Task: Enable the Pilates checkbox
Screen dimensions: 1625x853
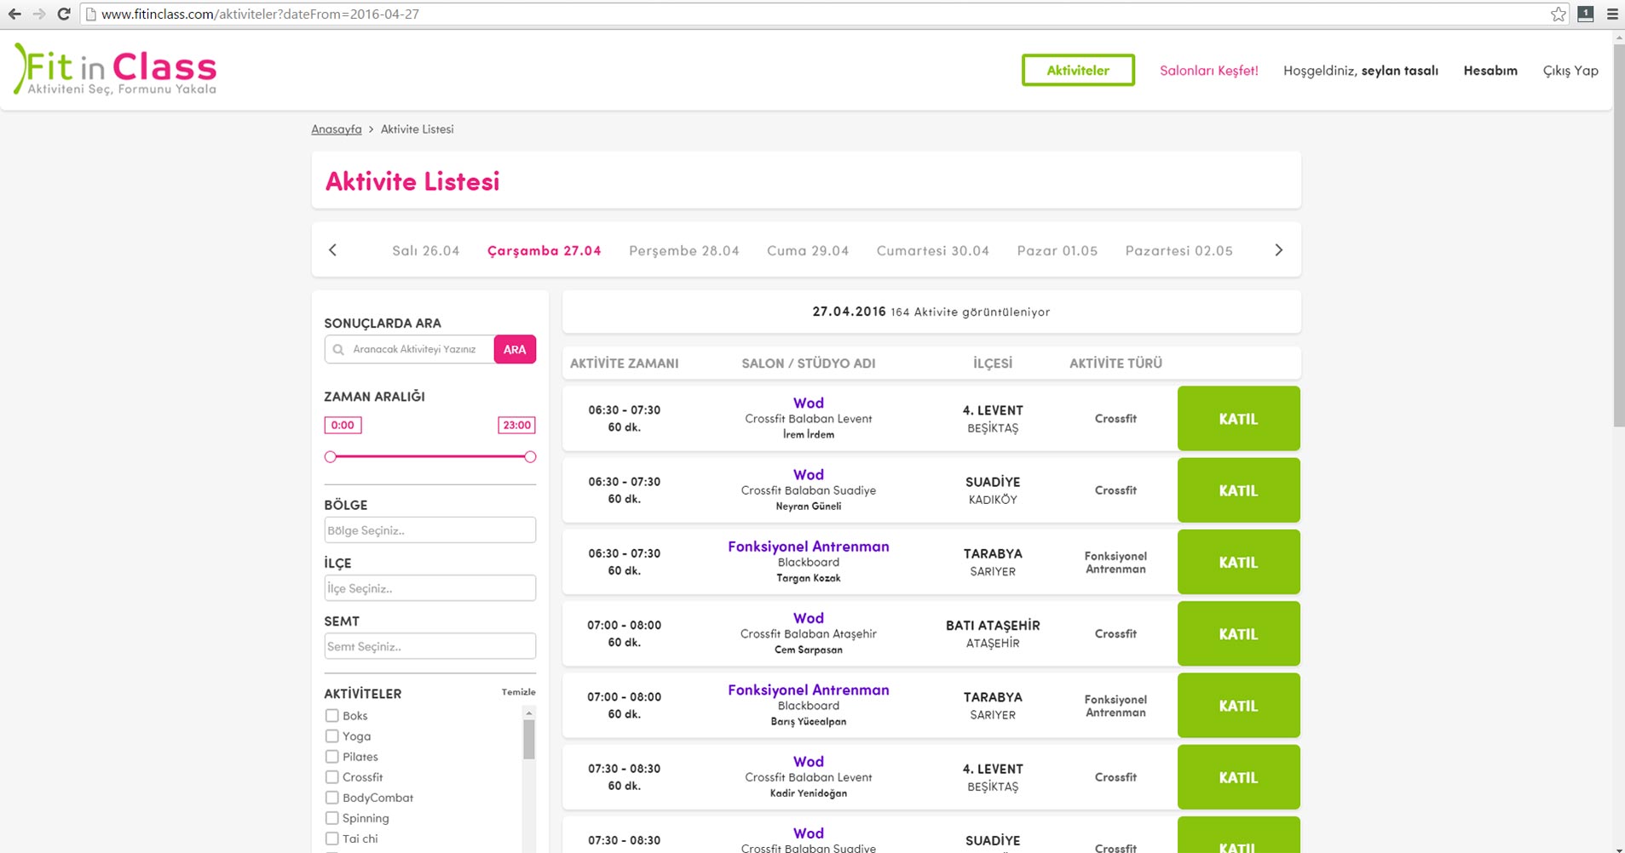Action: tap(332, 757)
